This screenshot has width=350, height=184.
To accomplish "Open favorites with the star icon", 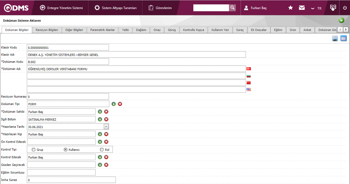I will 291,8.
